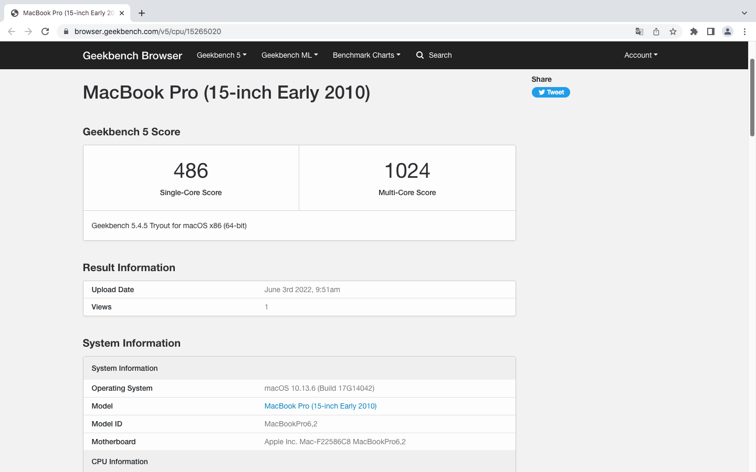Image resolution: width=756 pixels, height=472 pixels.
Task: Click the page vertical scrollbar thumb
Action: point(752,97)
